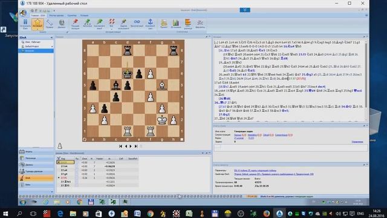
Task: Click the black king on d6
Action: point(128,74)
